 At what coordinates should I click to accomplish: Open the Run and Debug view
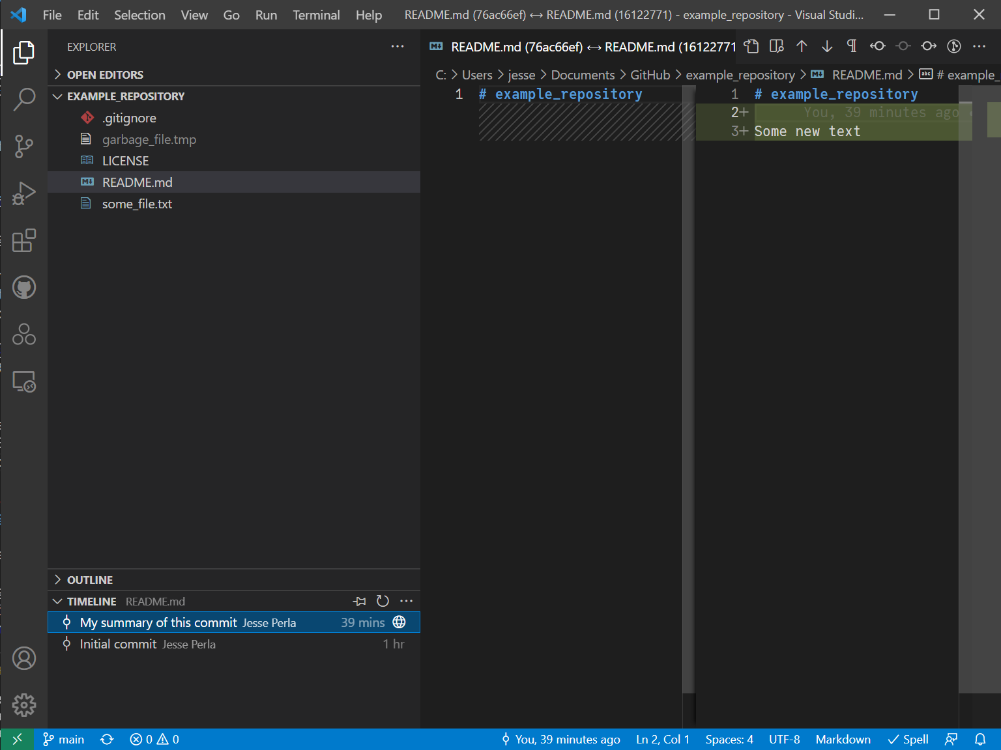click(x=24, y=193)
